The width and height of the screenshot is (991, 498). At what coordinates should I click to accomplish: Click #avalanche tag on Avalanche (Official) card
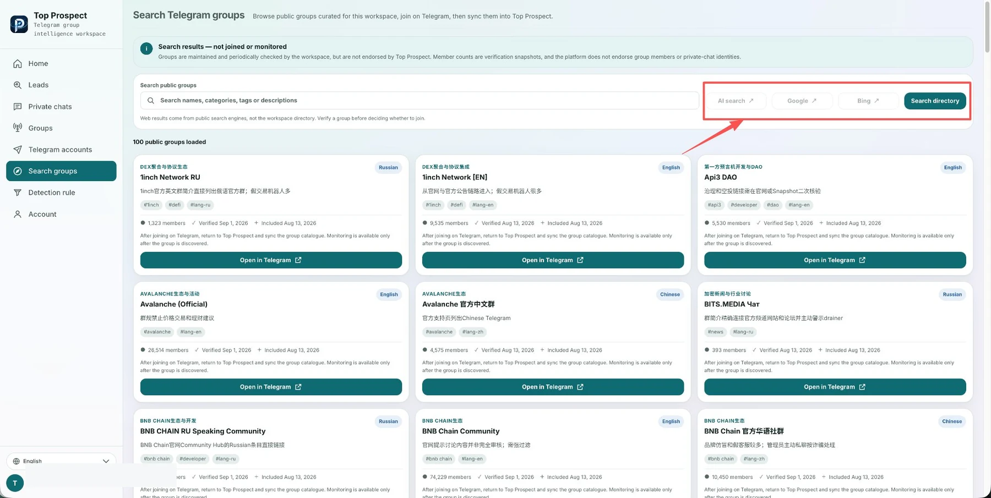157,332
